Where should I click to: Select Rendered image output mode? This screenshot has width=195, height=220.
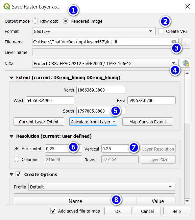pos(66,21)
